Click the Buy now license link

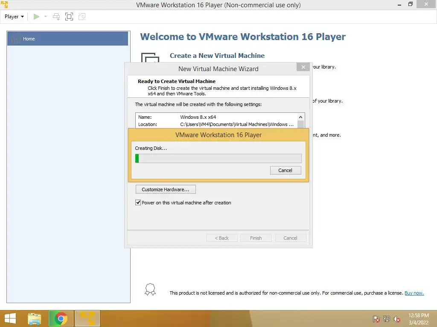click(x=414, y=293)
